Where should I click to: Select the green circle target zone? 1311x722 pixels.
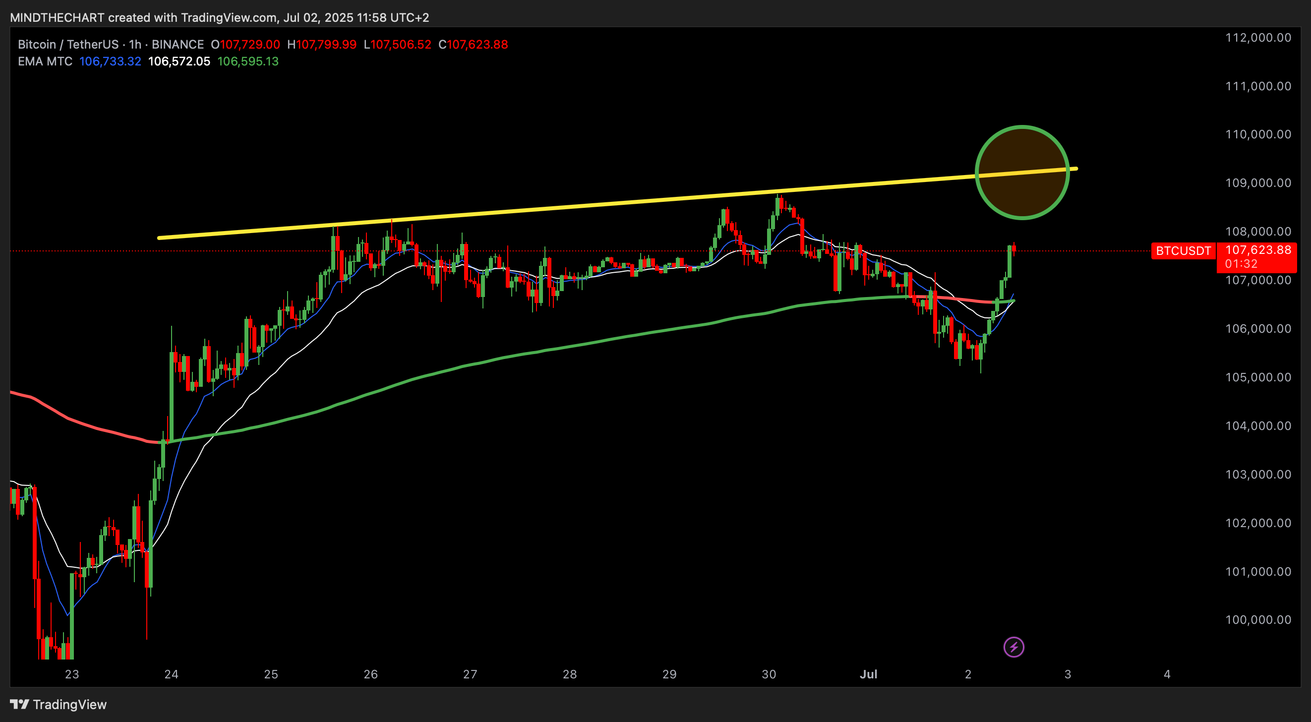[x=1022, y=173]
